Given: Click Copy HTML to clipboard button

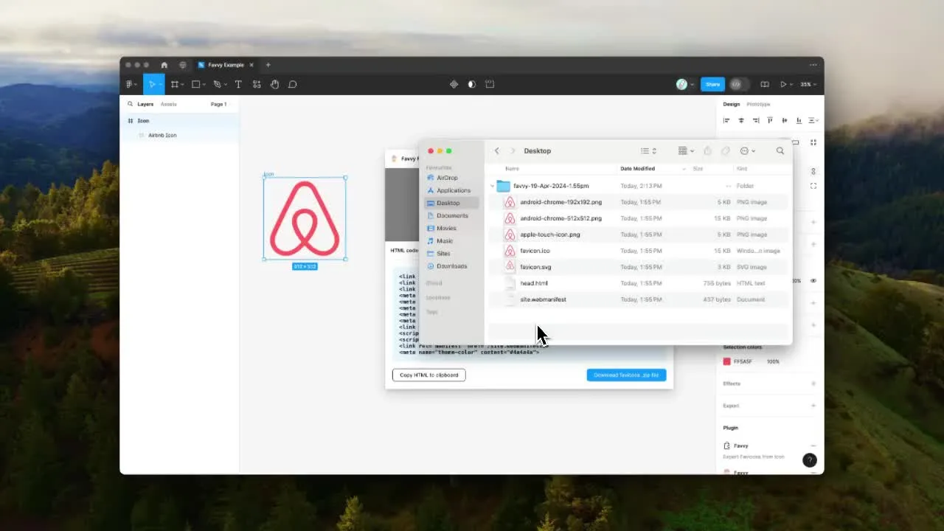Looking at the screenshot, I should click(428, 375).
